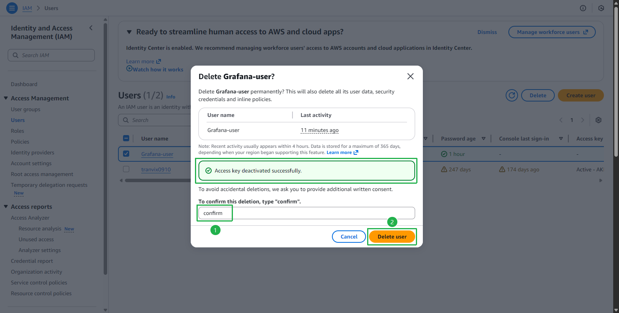Check the tranvix0910 row checkbox
Image resolution: width=619 pixels, height=313 pixels.
tap(126, 169)
